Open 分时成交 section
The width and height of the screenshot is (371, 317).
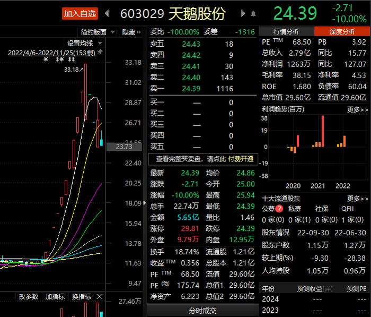point(202,311)
